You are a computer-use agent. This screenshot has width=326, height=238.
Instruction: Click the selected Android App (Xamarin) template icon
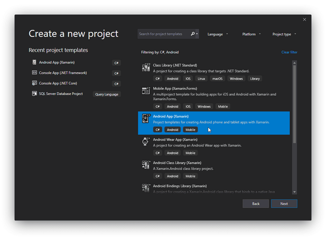(x=146, y=118)
